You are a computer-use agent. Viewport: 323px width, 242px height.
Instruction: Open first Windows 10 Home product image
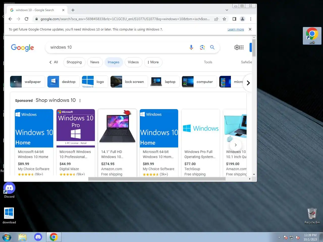click(x=34, y=128)
